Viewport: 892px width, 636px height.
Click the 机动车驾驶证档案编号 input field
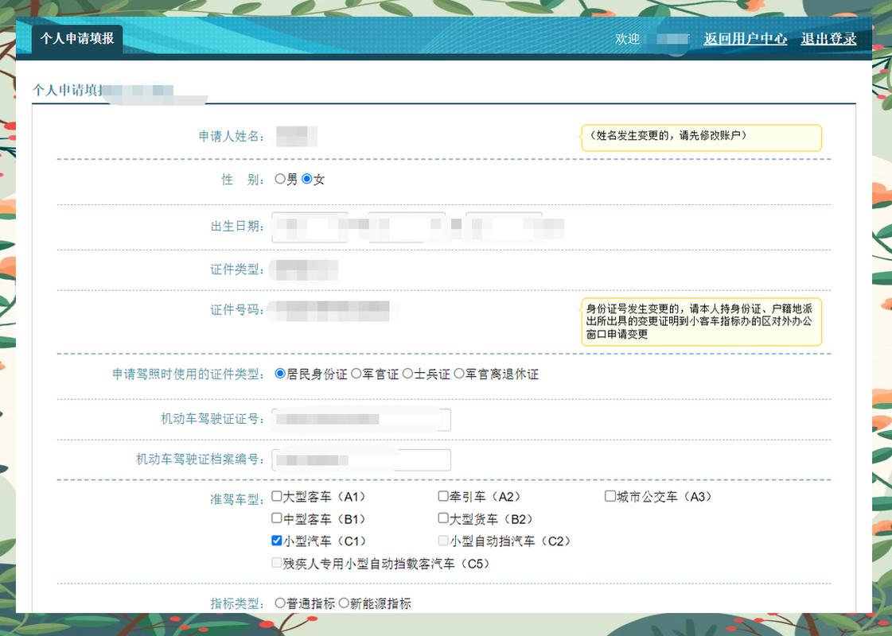358,460
